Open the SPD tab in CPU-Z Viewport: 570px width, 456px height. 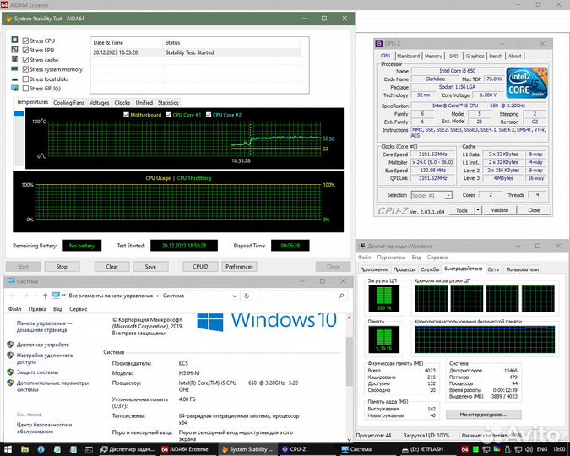tap(453, 56)
